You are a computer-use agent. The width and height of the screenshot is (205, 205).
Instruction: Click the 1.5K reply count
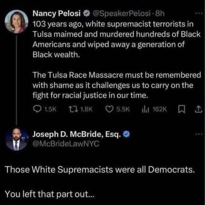tap(50, 109)
